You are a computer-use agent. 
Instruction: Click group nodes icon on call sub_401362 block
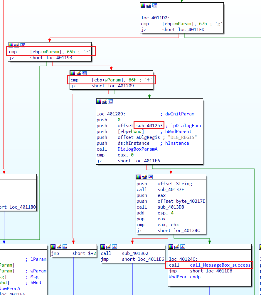click(x=114, y=247)
